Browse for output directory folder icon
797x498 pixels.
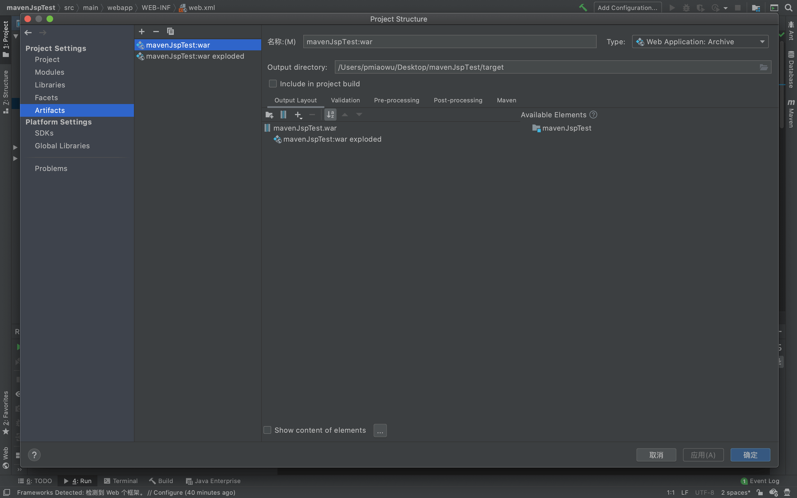pos(764,67)
